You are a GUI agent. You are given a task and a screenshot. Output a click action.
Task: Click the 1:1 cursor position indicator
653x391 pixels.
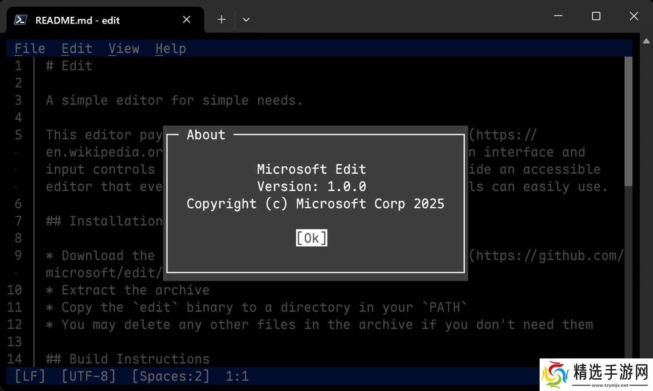point(237,376)
